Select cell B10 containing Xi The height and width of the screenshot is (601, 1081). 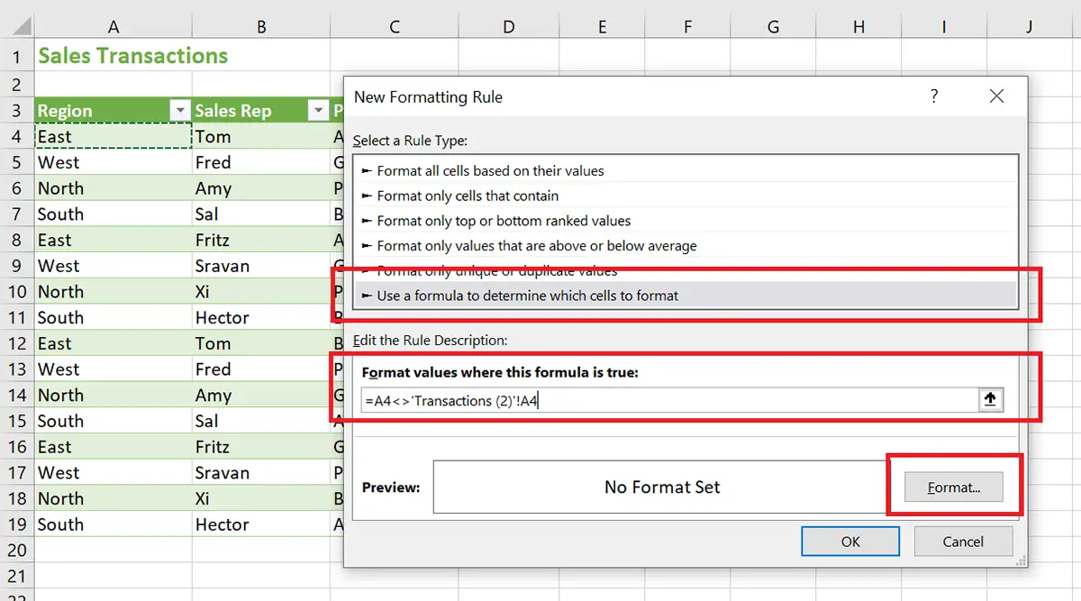tap(261, 292)
